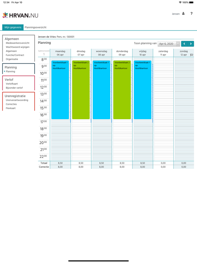Open Organisatie in the sidebar

(x=12, y=59)
